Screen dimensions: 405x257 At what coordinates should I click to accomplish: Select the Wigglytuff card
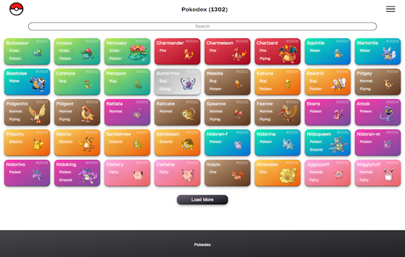pos(378,172)
